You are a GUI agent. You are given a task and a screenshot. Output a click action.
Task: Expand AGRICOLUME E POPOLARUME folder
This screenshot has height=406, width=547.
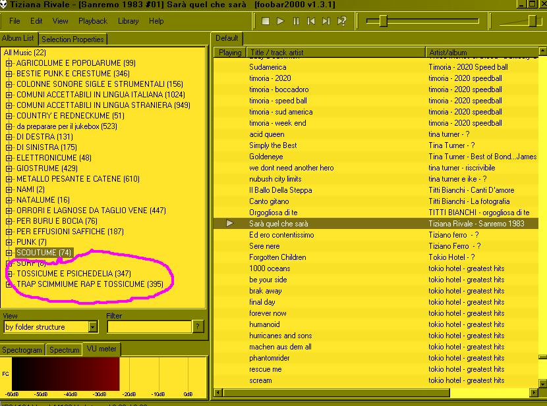tap(9, 63)
